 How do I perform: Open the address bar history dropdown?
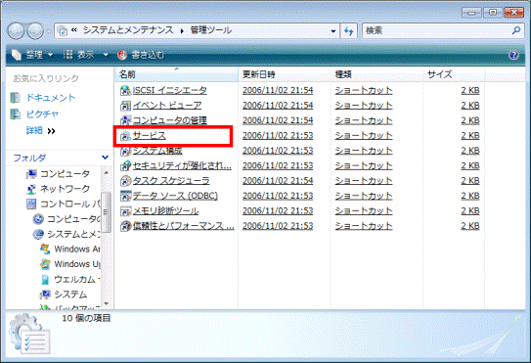(x=333, y=31)
